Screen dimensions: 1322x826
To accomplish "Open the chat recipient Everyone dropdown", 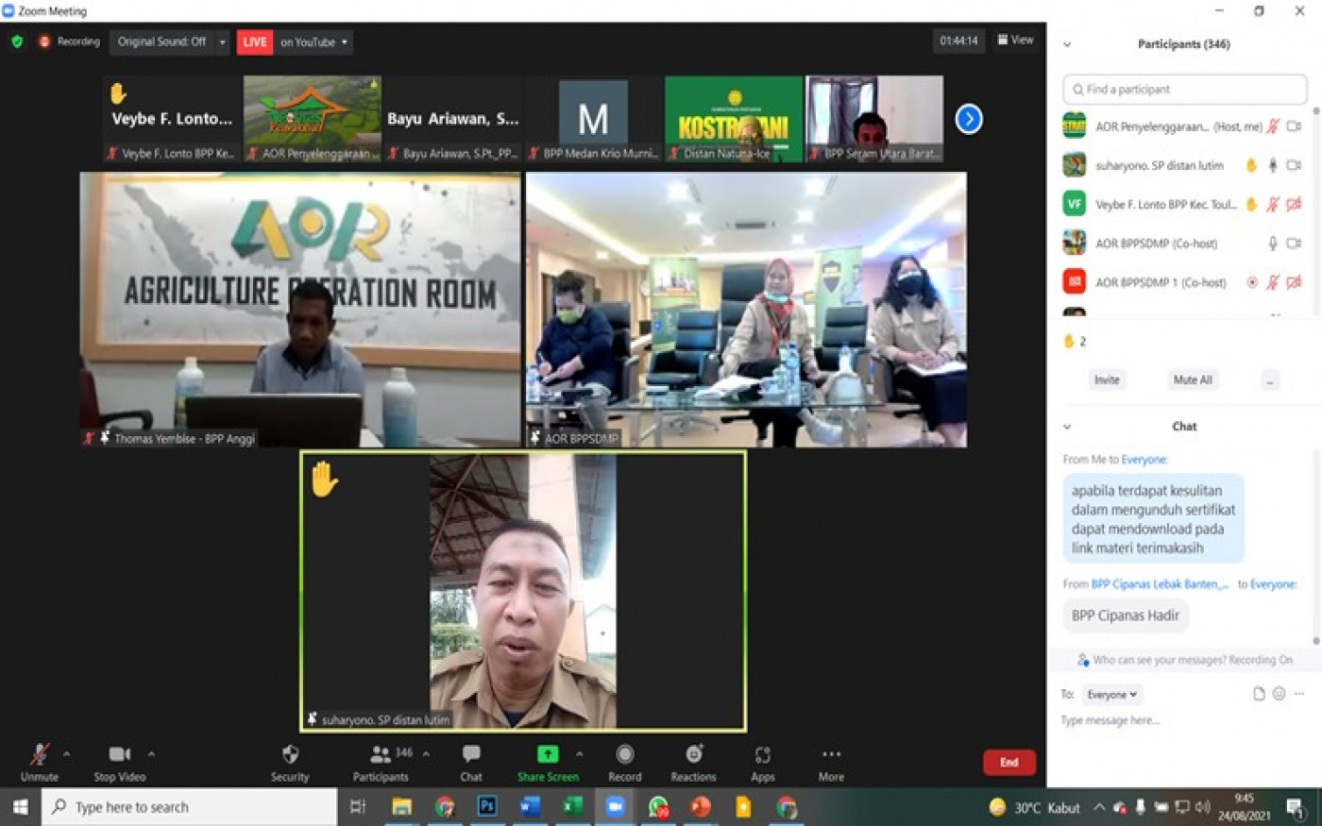I will (1111, 695).
